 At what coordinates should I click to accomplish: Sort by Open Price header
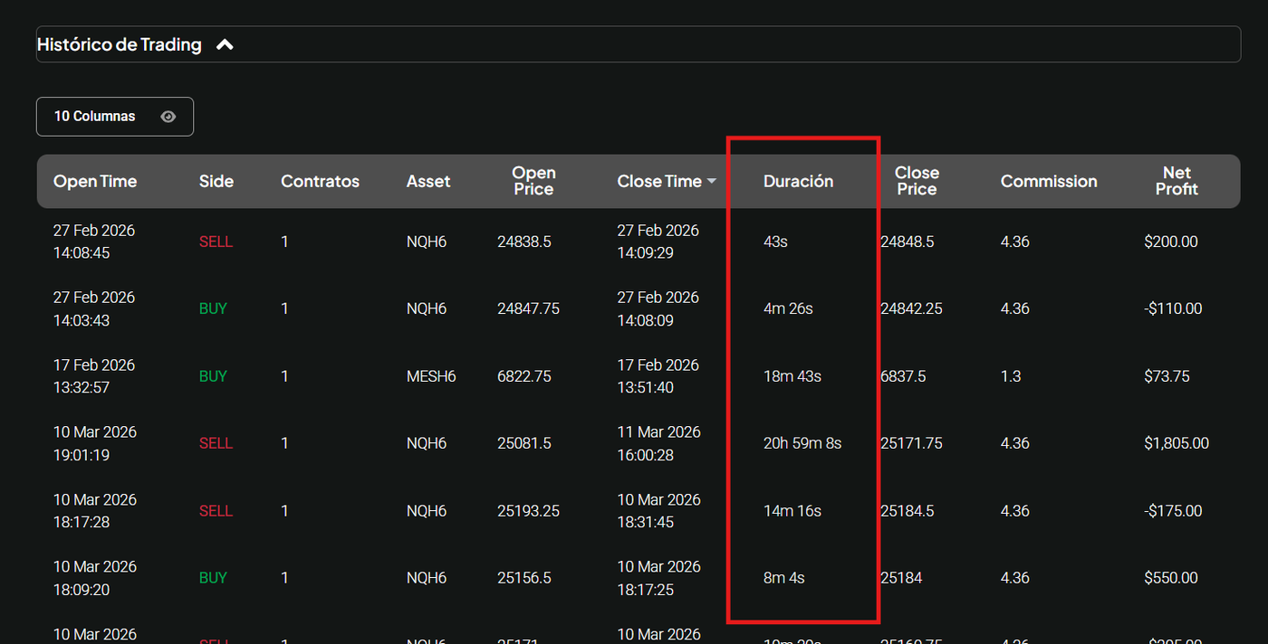point(533,181)
